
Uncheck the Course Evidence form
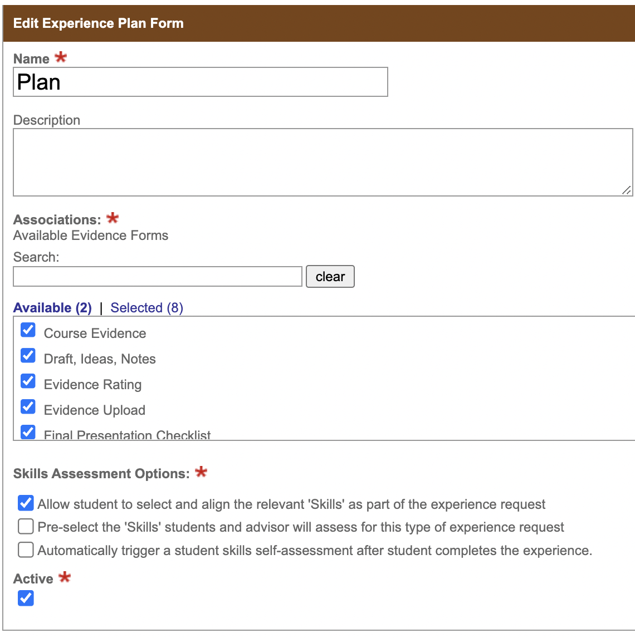click(x=28, y=330)
